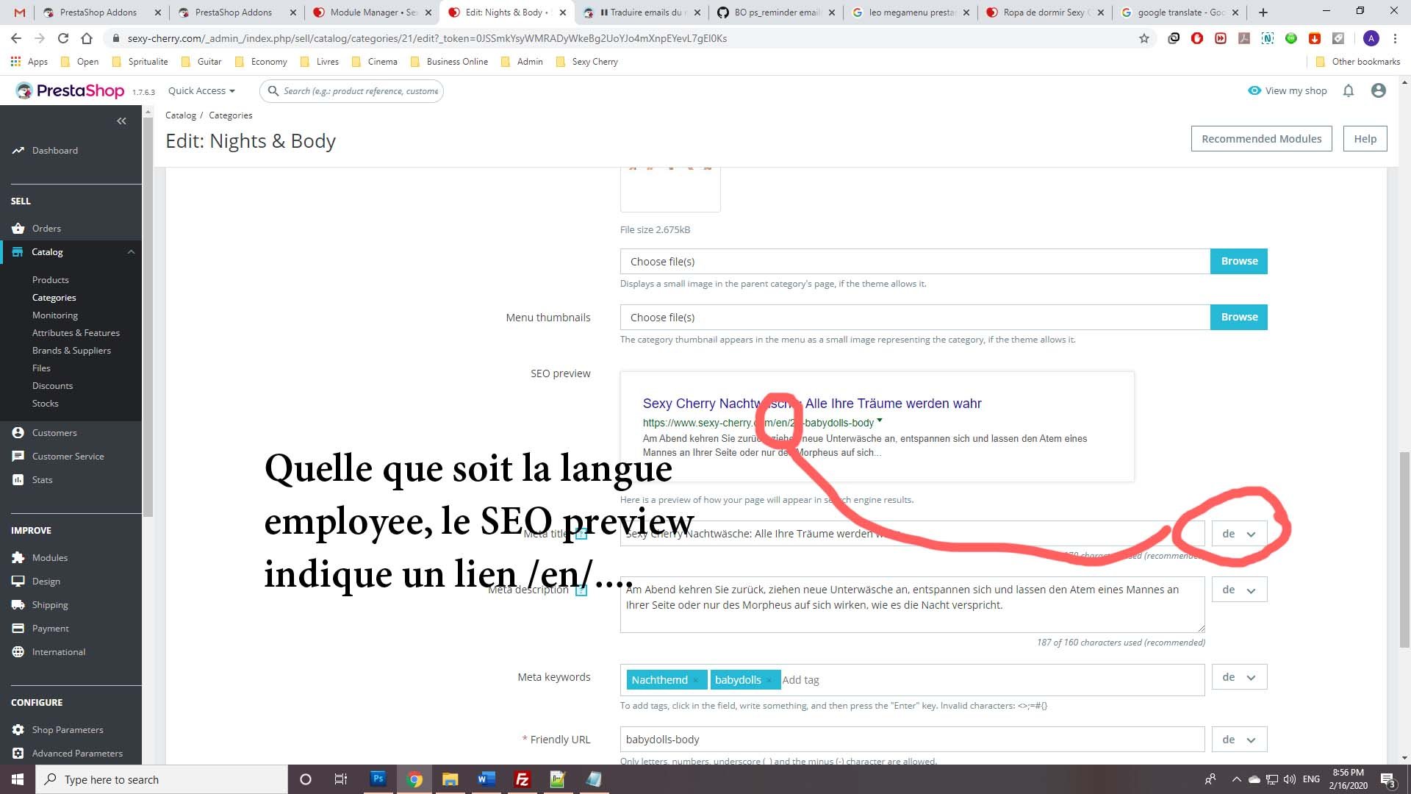1411x794 pixels.
Task: Click the Friendly URL input field
Action: click(x=912, y=740)
